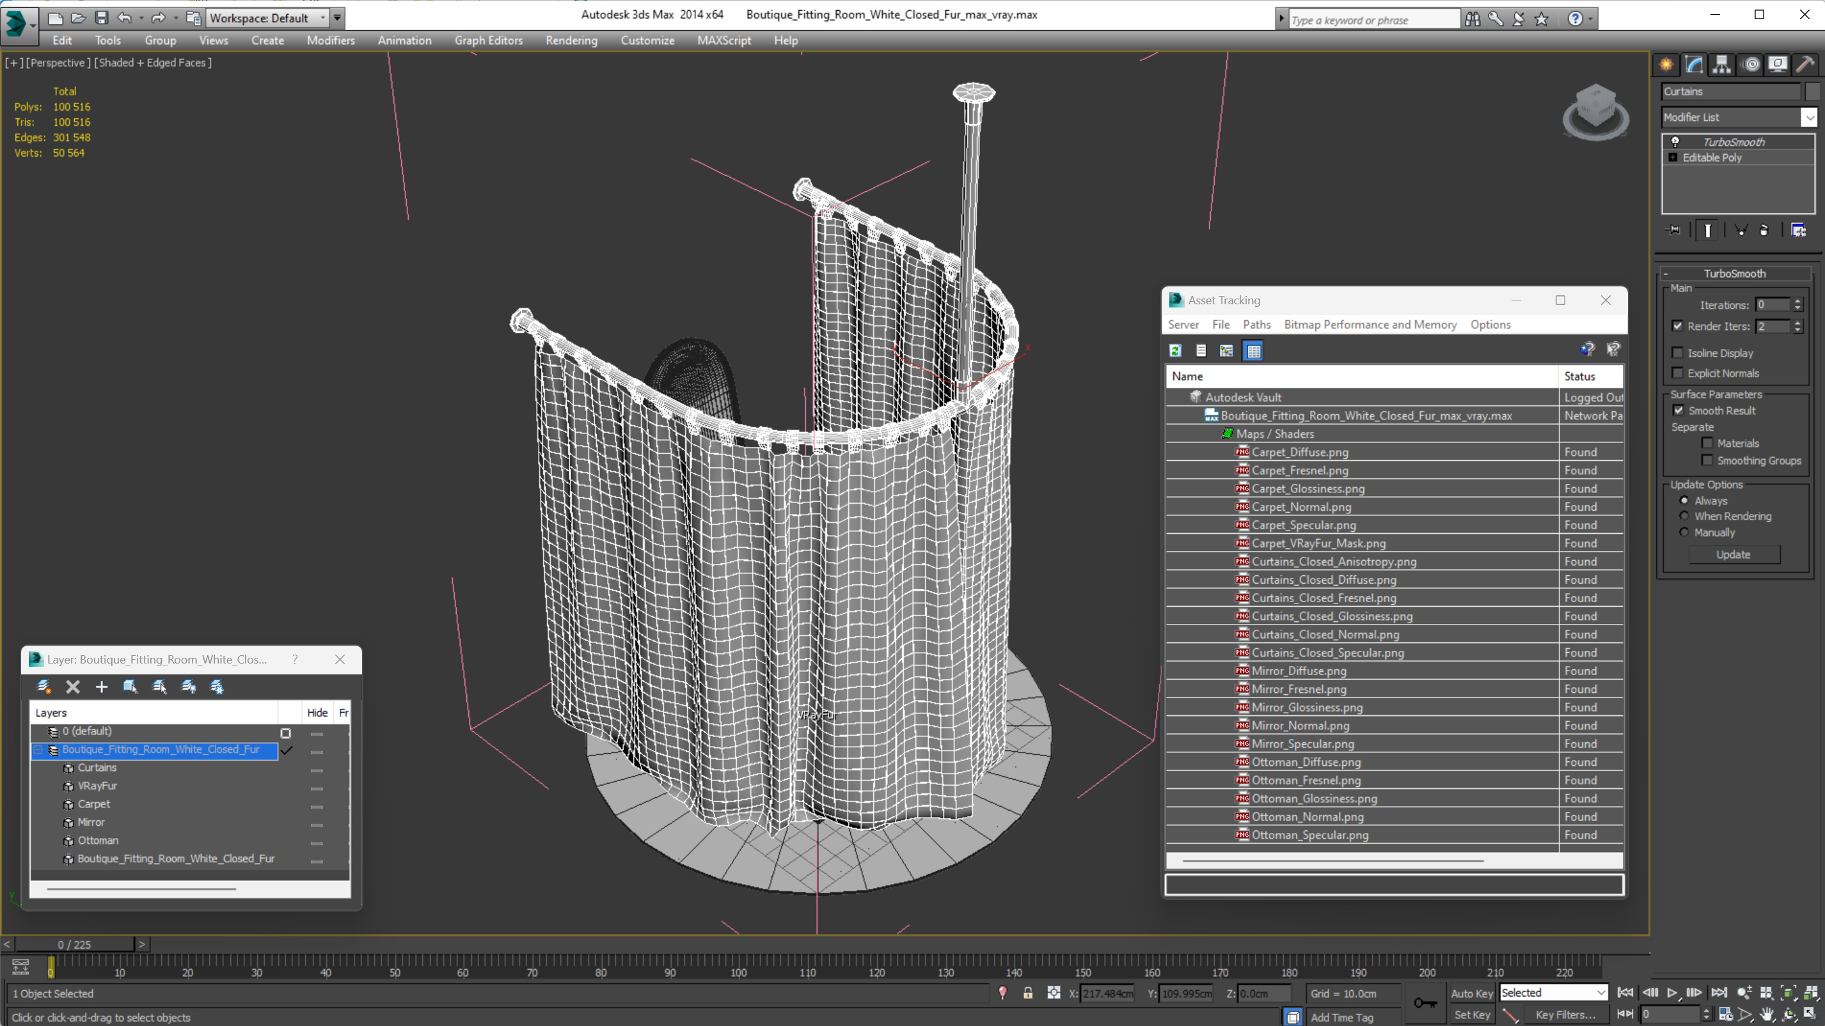The image size is (1825, 1026).
Task: Click Configure Modifier Sets icon
Action: pyautogui.click(x=1798, y=230)
